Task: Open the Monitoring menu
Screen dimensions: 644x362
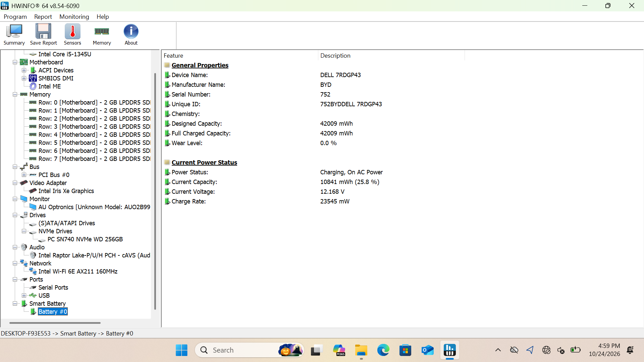Action: [74, 17]
